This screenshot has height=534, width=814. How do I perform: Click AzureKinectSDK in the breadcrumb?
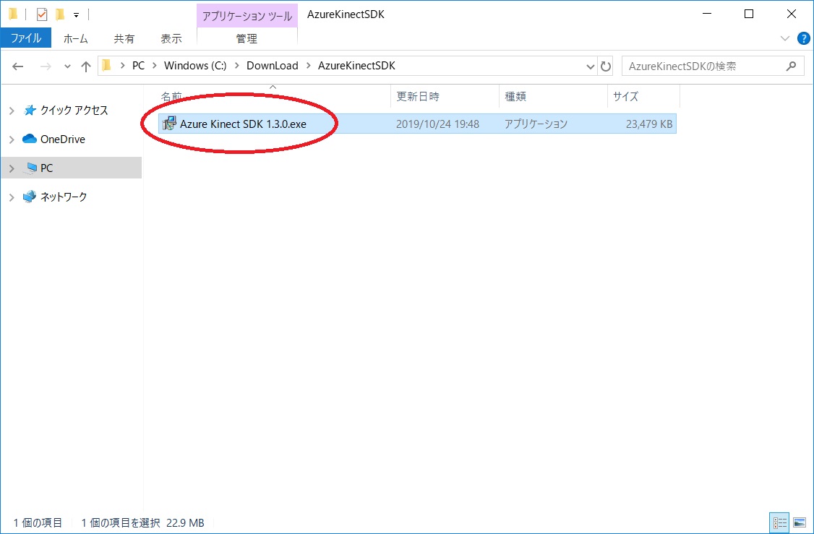click(356, 66)
